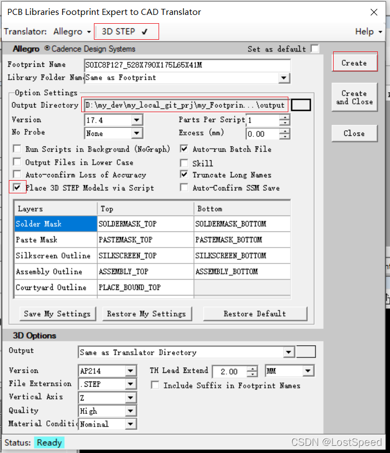
Task: Enable Auto-Confirm SSM Save
Action: [x=184, y=187]
